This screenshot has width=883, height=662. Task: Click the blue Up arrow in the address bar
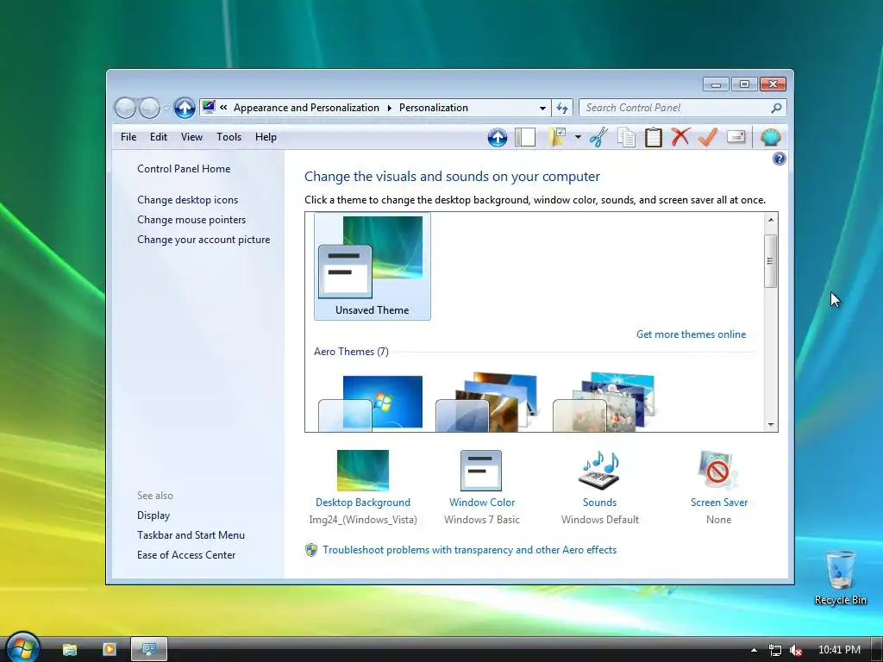tap(185, 108)
